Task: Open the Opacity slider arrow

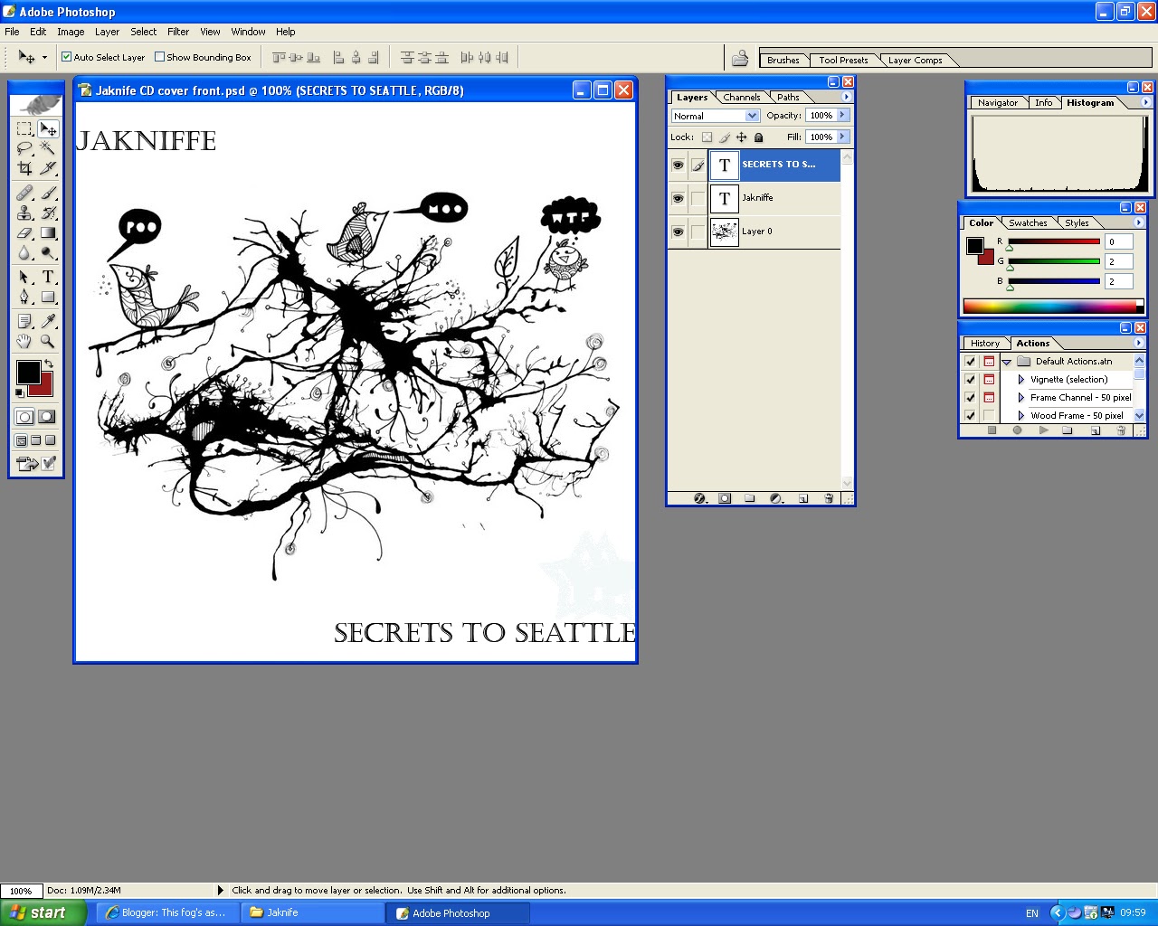Action: point(842,115)
